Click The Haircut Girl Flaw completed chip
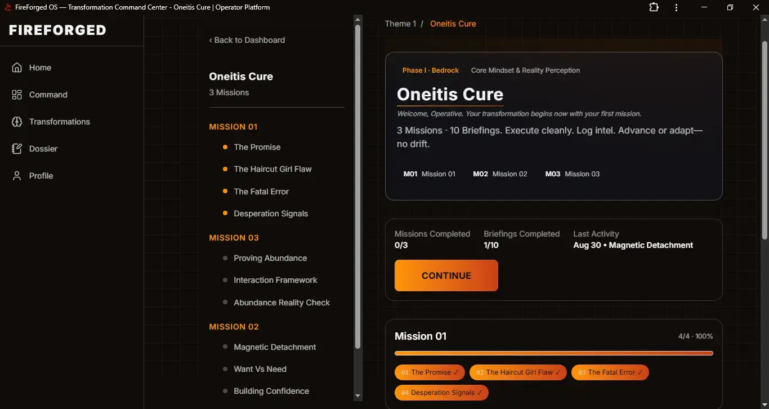769x409 pixels. (x=518, y=372)
